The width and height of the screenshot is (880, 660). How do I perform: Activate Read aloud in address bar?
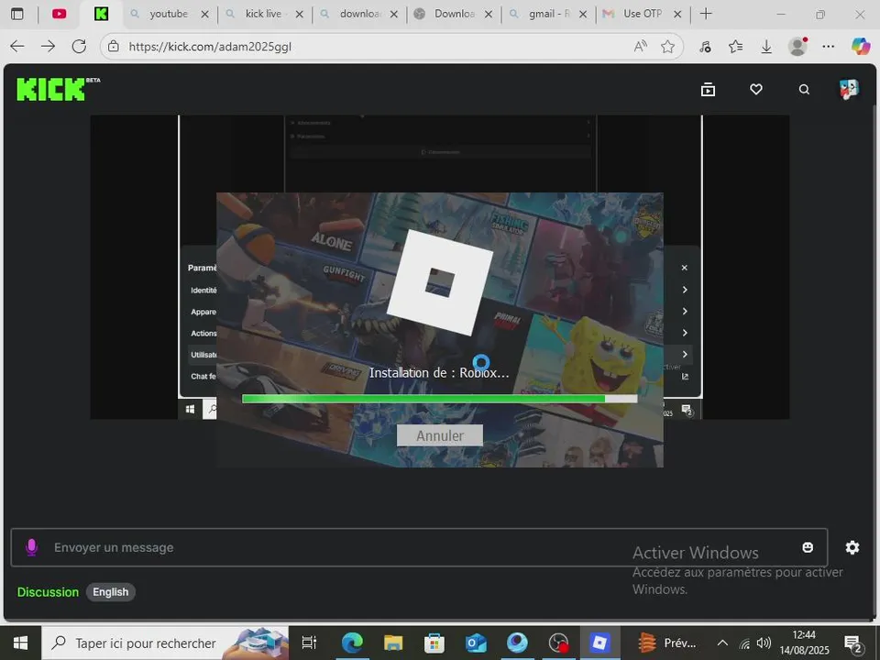641,47
